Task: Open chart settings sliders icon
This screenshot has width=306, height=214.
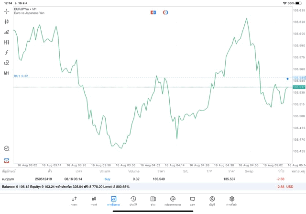Action: (x=6, y=42)
